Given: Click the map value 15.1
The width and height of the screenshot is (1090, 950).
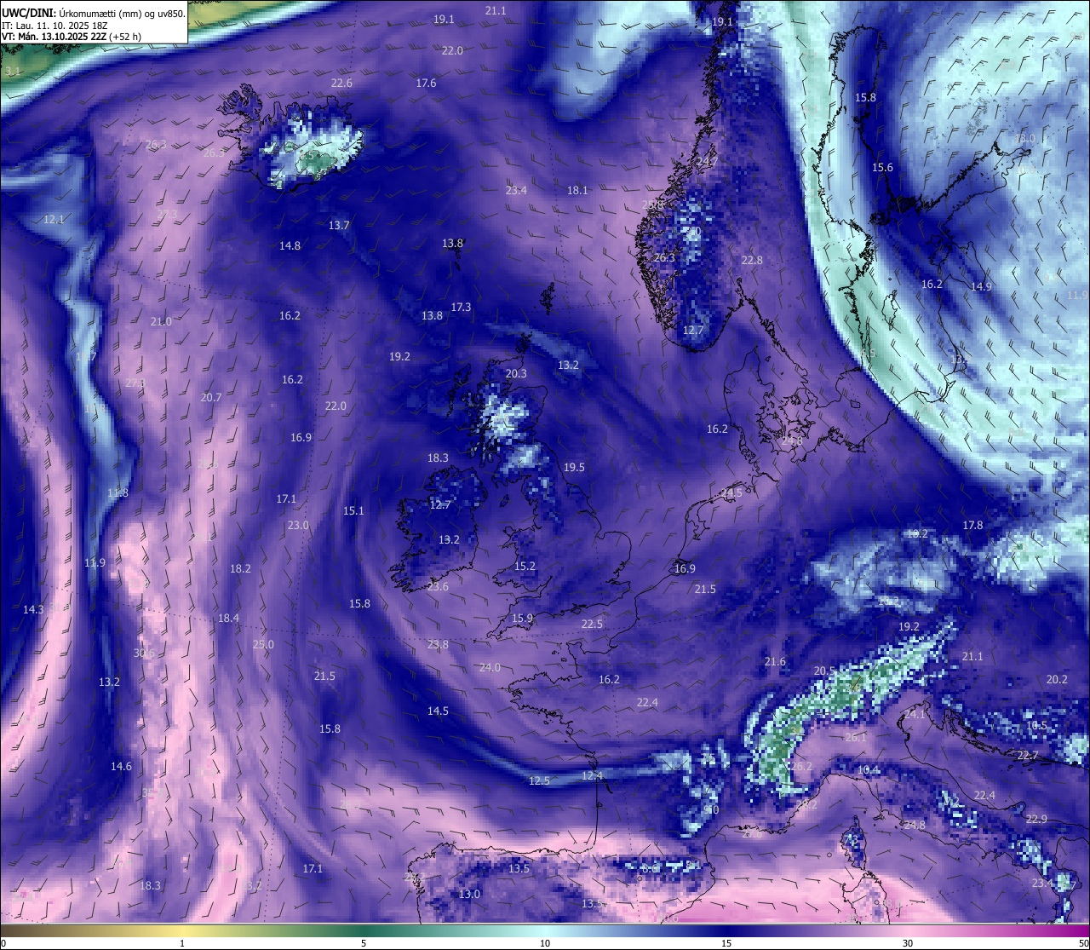Looking at the screenshot, I should (353, 510).
